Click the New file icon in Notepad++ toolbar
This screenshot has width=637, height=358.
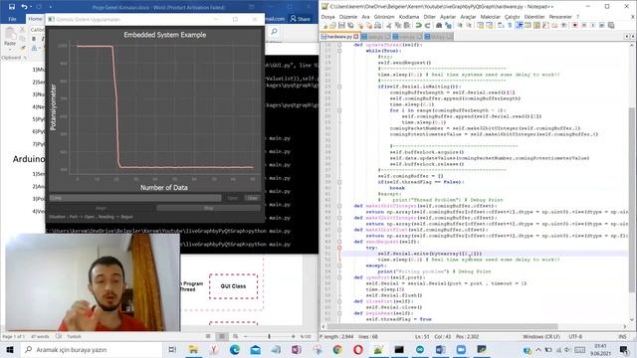pyautogui.click(x=324, y=25)
